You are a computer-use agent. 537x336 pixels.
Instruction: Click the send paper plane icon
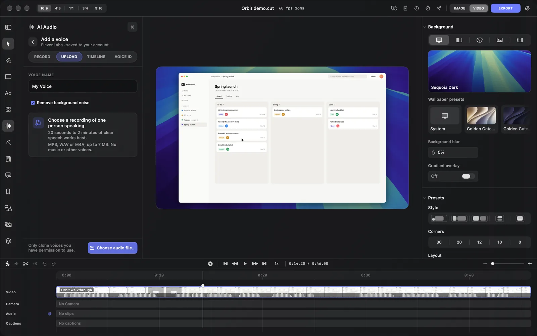tap(439, 8)
